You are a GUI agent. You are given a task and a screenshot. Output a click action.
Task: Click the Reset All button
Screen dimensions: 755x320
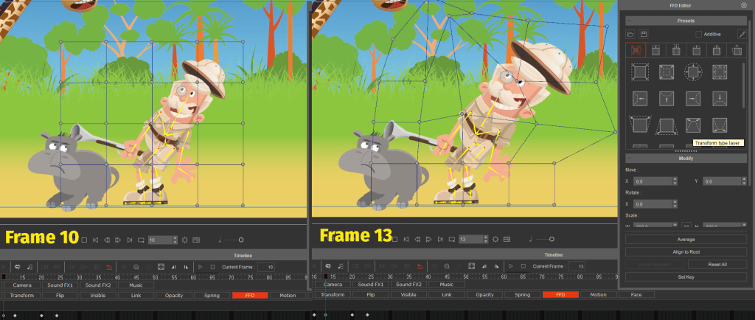pyautogui.click(x=717, y=264)
